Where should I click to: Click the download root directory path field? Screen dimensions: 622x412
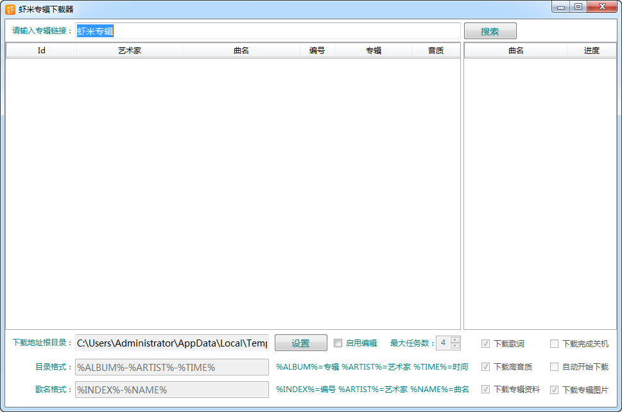tap(172, 343)
